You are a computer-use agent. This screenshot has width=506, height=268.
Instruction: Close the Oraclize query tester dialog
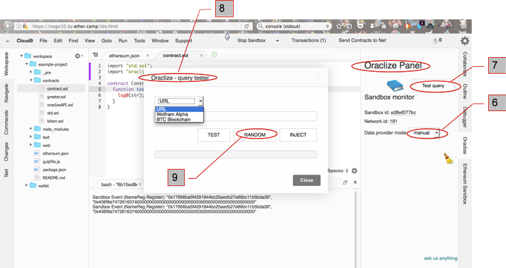(307, 180)
